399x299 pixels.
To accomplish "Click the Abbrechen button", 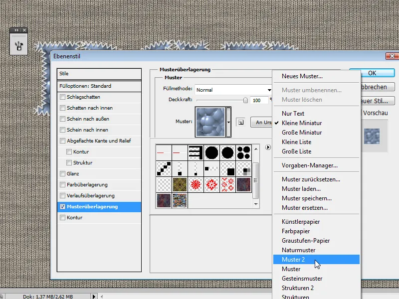I will pyautogui.click(x=378, y=87).
